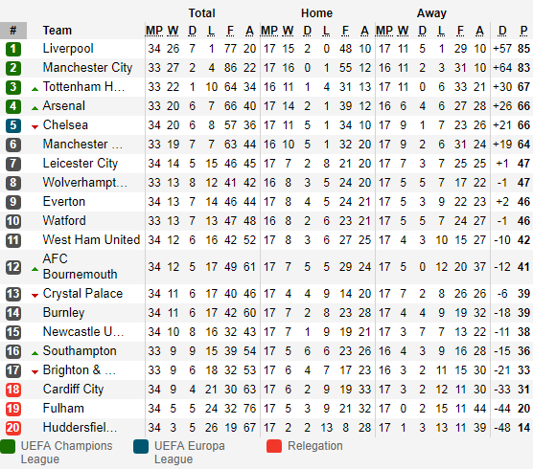
Task: Select the West Ham United team name
Action: click(x=91, y=239)
